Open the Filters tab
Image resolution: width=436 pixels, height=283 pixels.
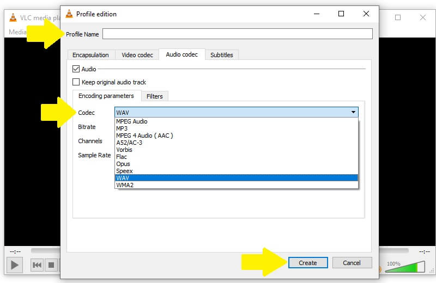click(x=155, y=96)
